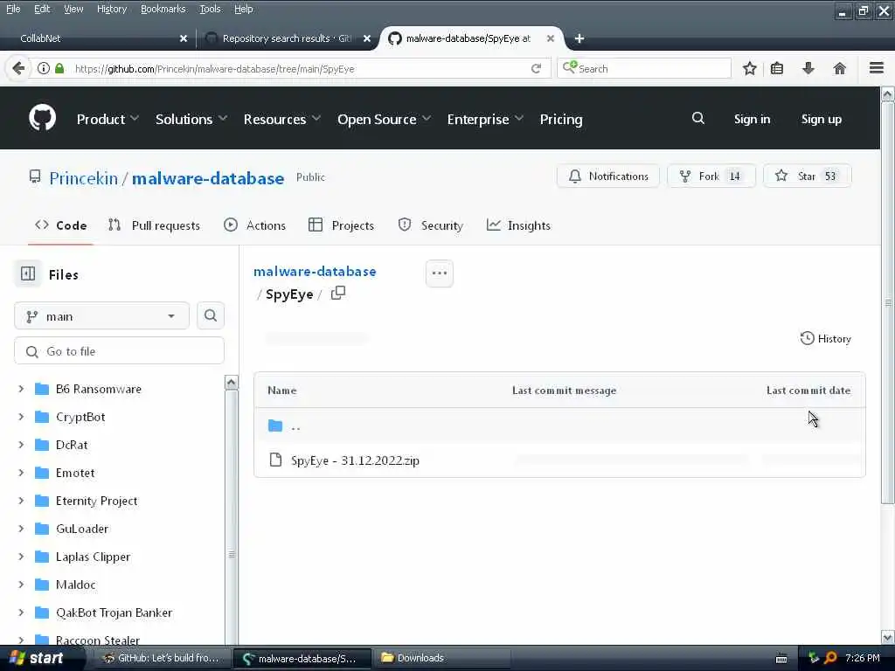View site info via the i icon
This screenshot has height=671, width=895.
click(44, 68)
